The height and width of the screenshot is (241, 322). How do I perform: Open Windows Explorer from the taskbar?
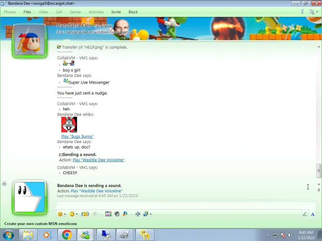(x=28, y=235)
